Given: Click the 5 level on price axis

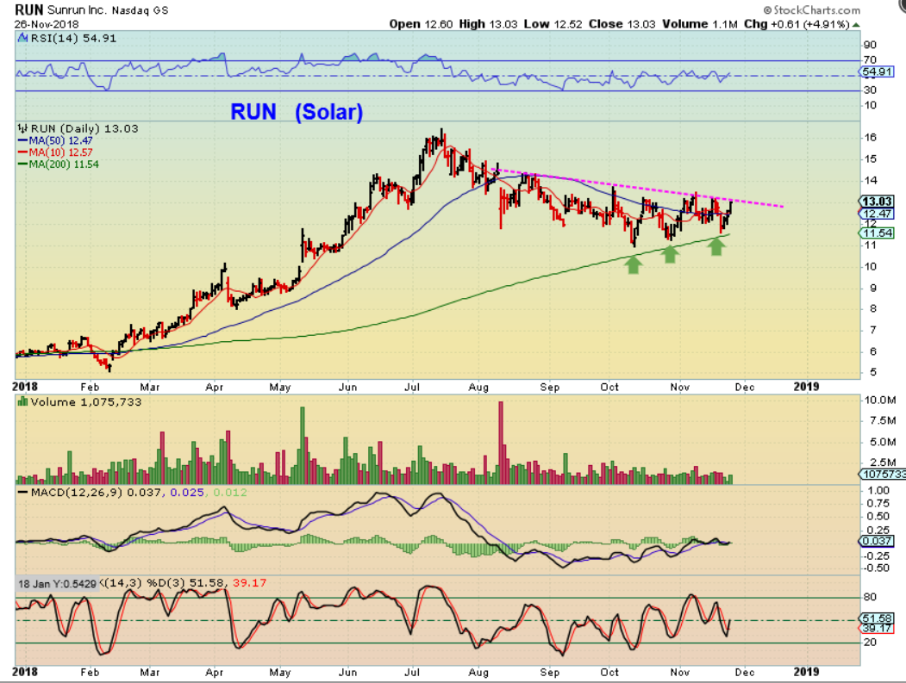Looking at the screenshot, I should (872, 372).
